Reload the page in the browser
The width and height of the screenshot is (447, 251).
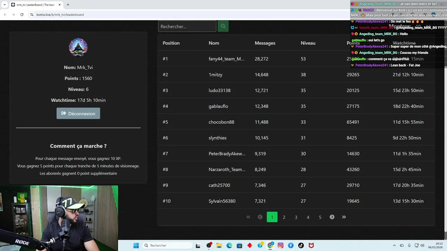(x=22, y=15)
